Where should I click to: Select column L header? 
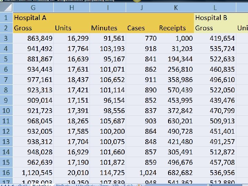[x=215, y=7]
